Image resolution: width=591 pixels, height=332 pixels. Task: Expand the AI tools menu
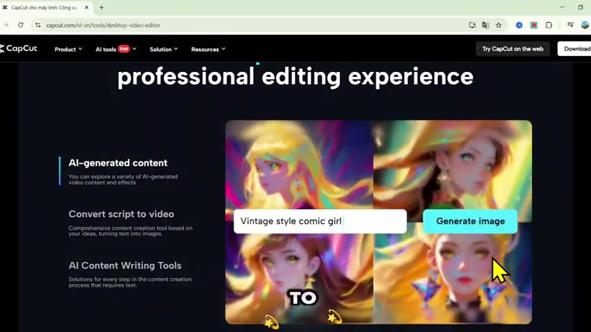pyautogui.click(x=116, y=49)
